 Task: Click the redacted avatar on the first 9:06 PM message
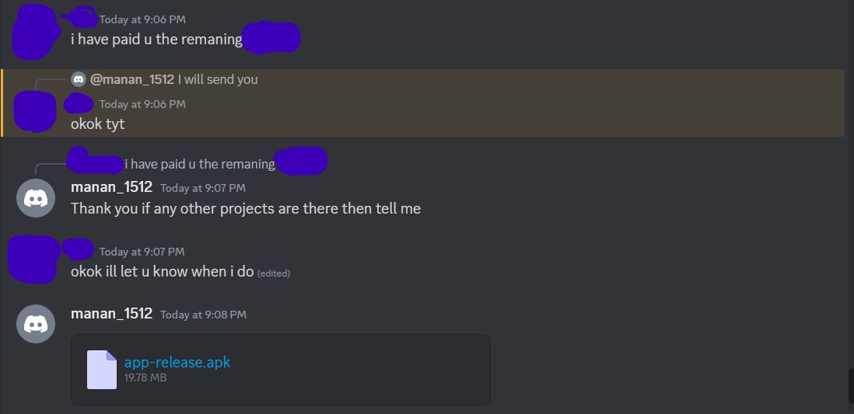[34, 33]
